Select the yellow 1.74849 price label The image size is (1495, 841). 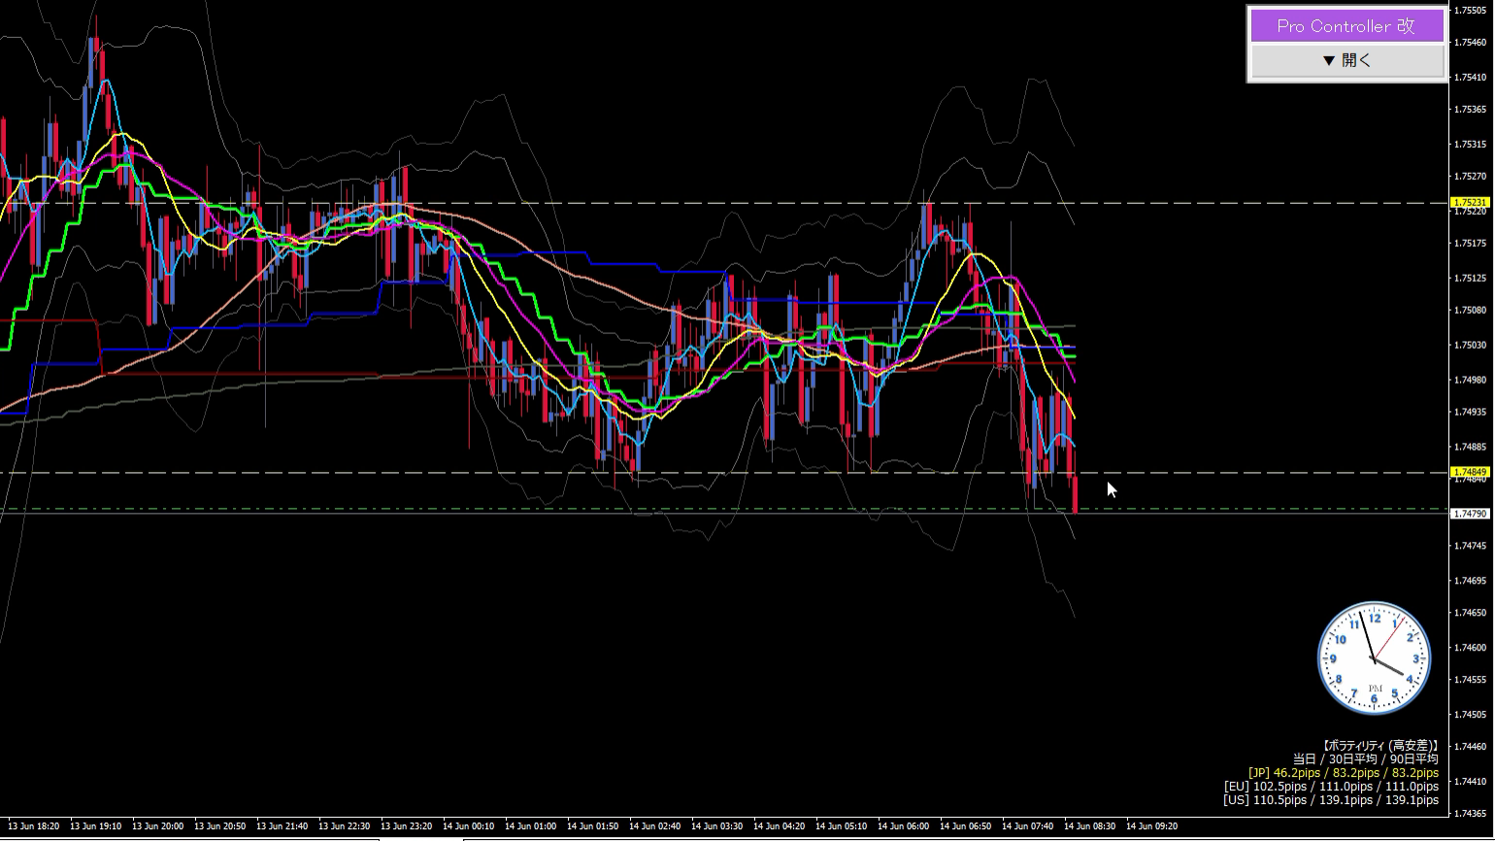click(1470, 473)
